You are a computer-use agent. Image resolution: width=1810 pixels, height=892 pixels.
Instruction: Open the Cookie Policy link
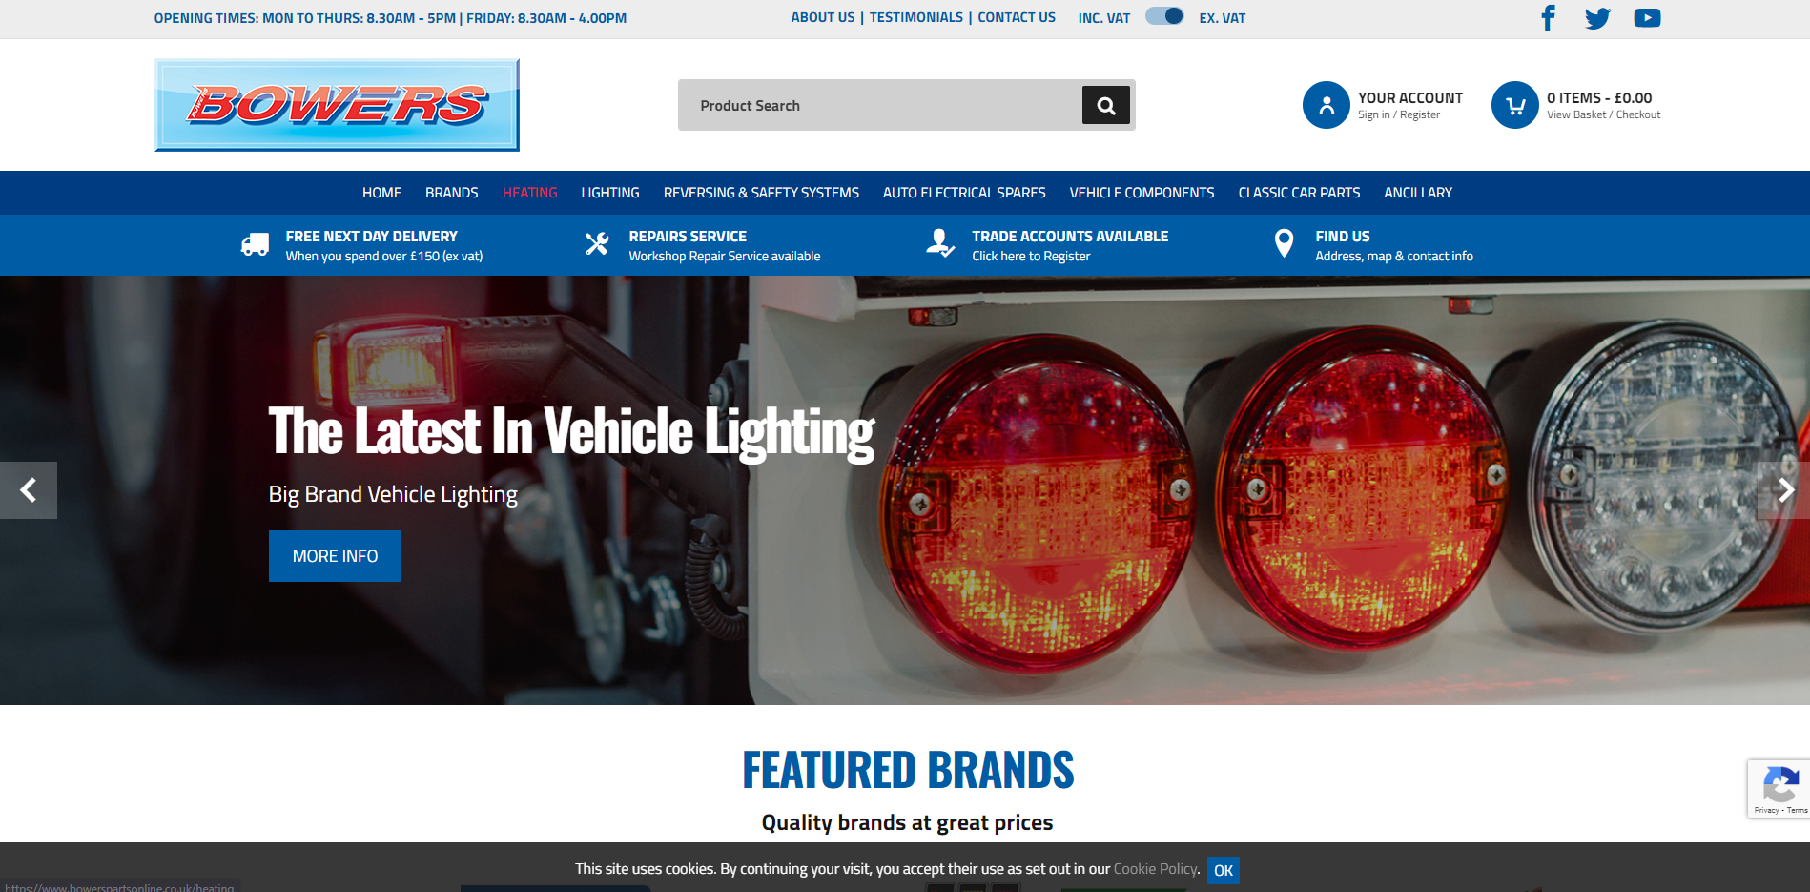(1155, 869)
